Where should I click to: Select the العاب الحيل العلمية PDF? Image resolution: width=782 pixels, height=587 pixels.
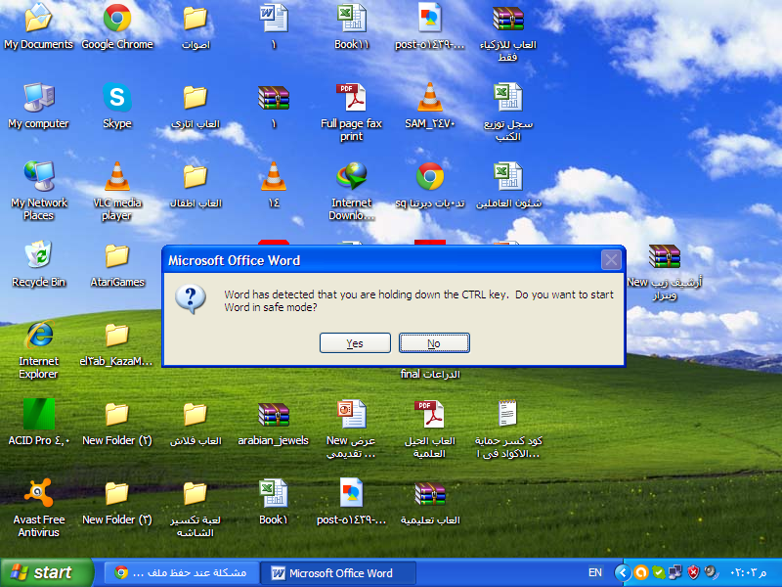pyautogui.click(x=430, y=429)
